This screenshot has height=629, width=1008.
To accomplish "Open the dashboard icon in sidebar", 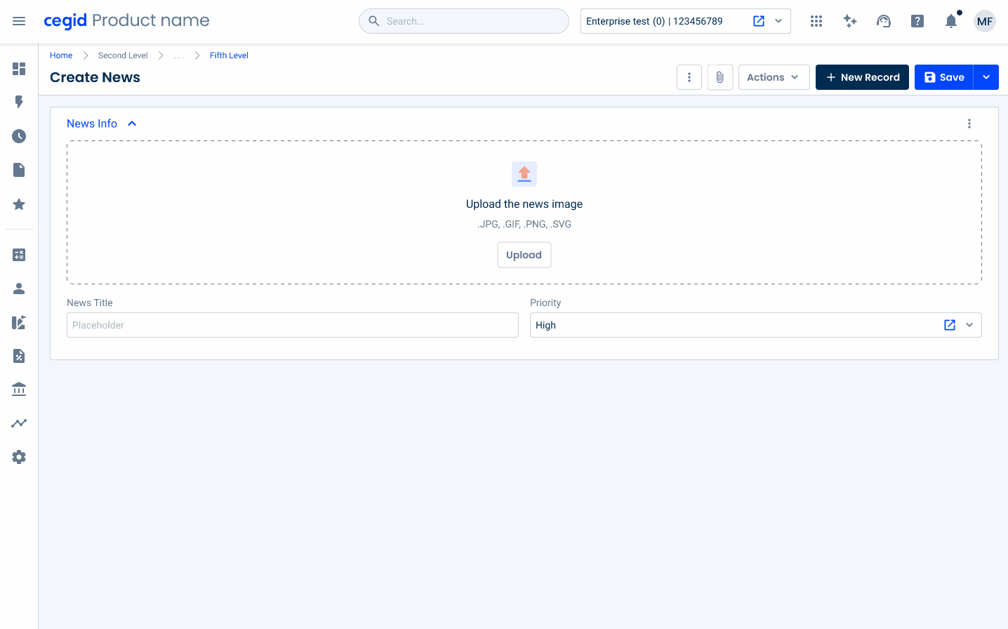I will [19, 69].
